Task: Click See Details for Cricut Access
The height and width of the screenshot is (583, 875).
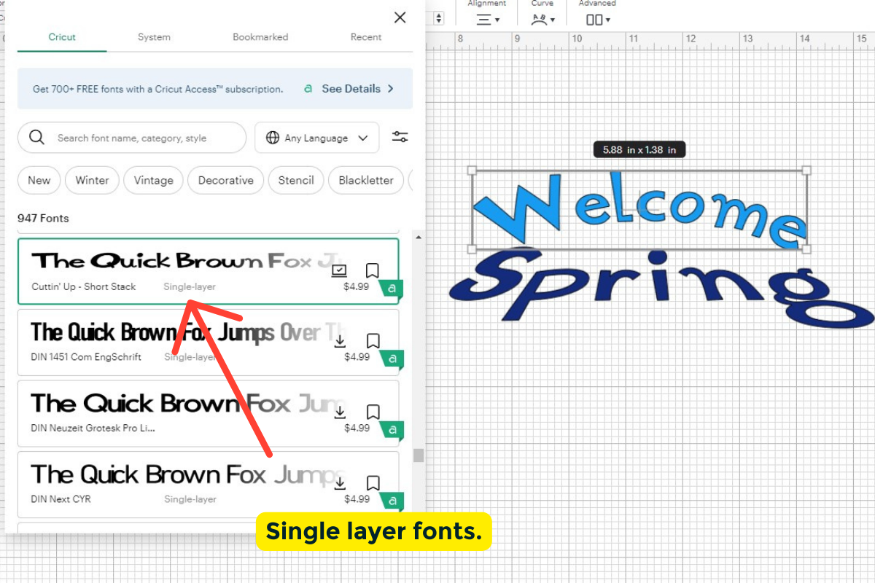Action: 358,89
